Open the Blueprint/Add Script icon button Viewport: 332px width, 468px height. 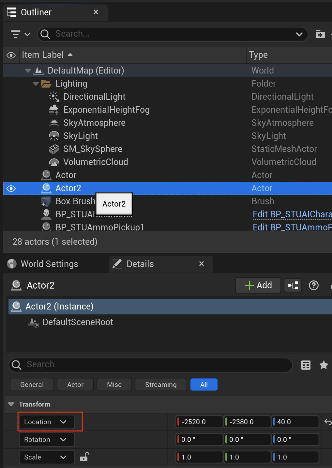point(293,285)
